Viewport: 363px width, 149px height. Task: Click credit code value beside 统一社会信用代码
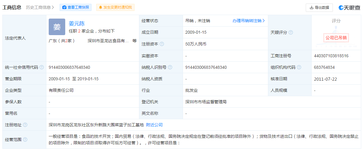pos(69,67)
